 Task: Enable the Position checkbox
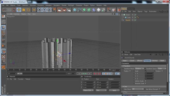coord(130,71)
